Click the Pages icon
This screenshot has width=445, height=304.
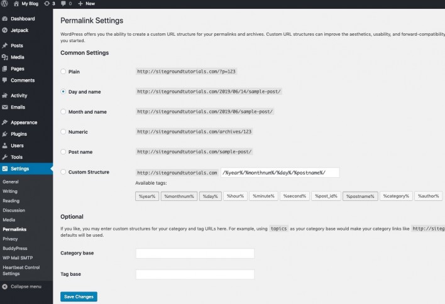[4, 68]
